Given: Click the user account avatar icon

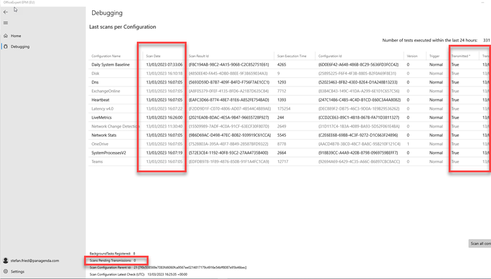Looking at the screenshot, I should [x=6, y=261].
